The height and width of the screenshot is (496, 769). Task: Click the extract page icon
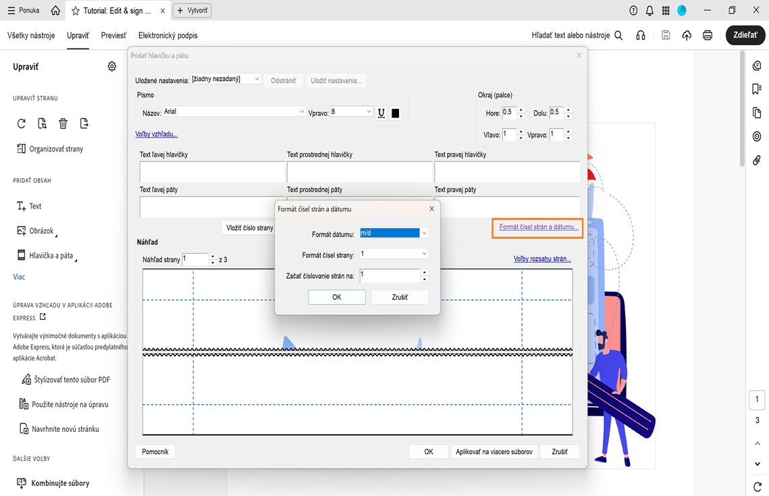(42, 123)
